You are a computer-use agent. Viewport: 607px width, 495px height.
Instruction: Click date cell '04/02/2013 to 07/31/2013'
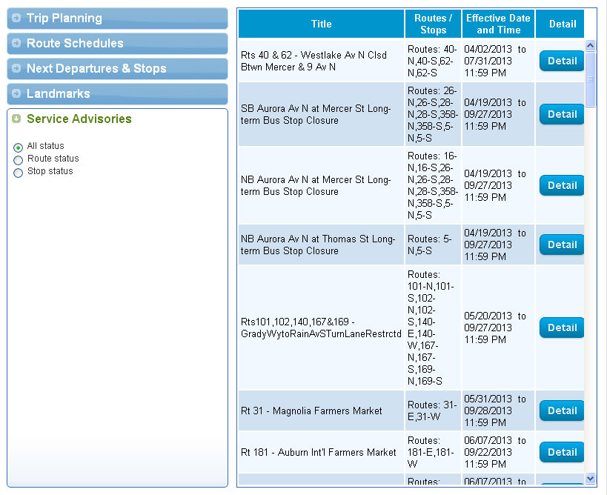pyautogui.click(x=498, y=61)
